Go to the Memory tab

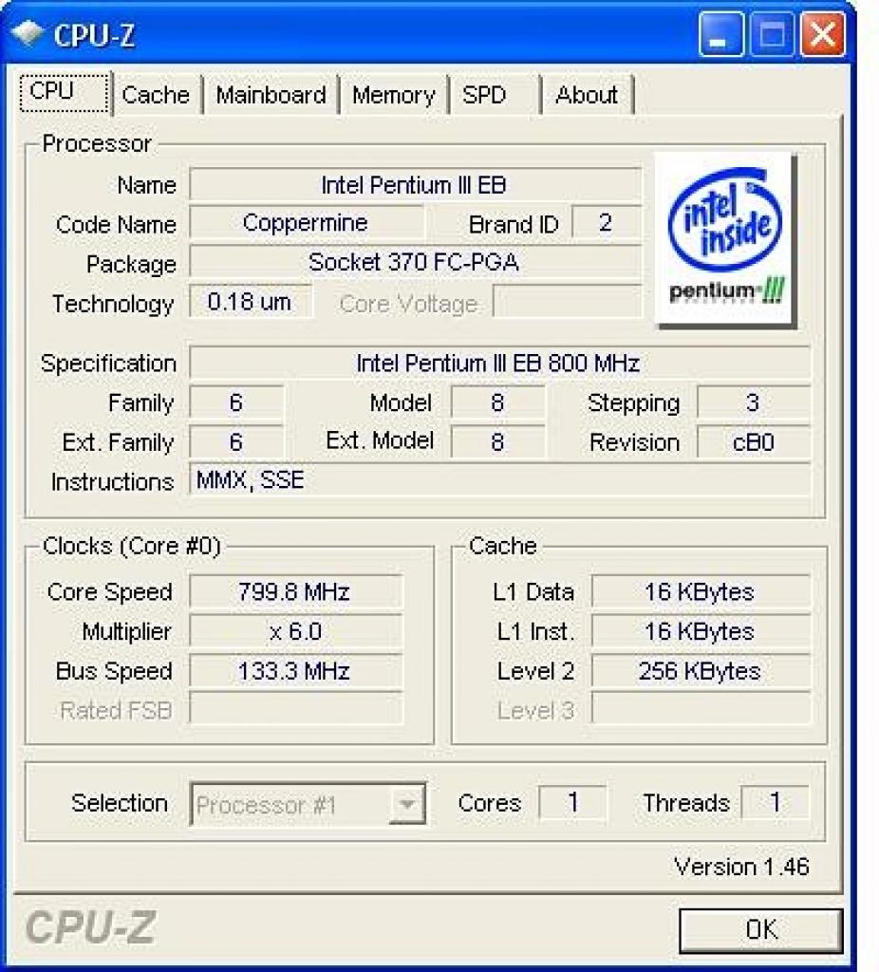(394, 95)
